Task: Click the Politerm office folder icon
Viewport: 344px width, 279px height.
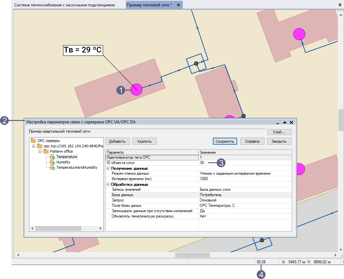Action: click(46, 151)
